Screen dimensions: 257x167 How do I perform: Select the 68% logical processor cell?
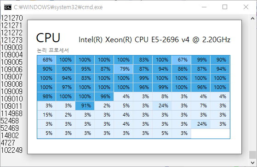[x=46, y=60]
